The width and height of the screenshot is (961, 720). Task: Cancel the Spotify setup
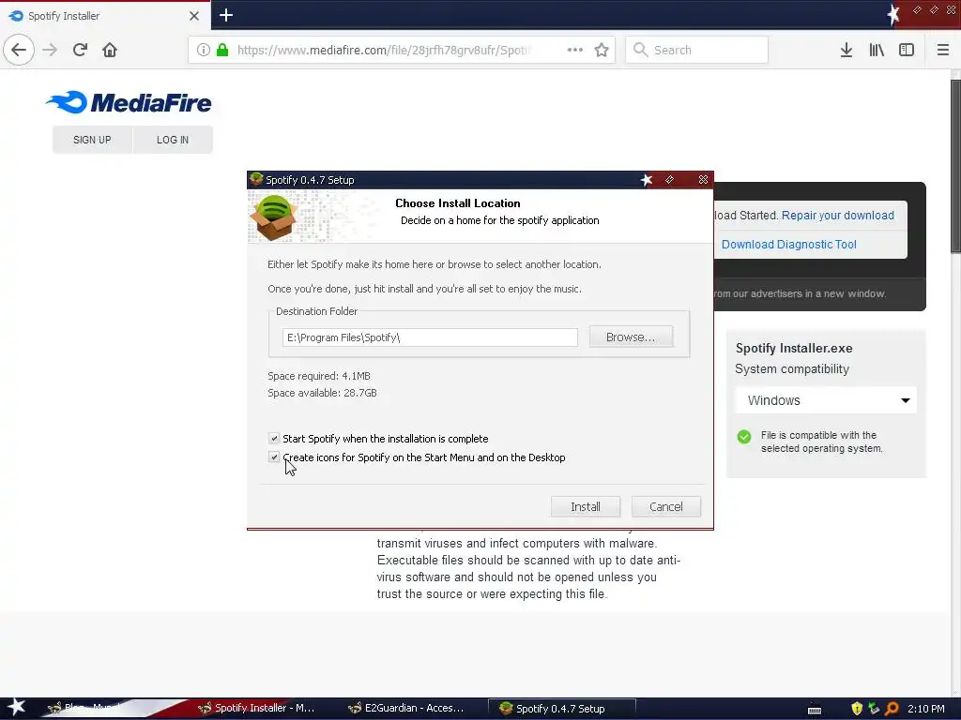click(665, 507)
